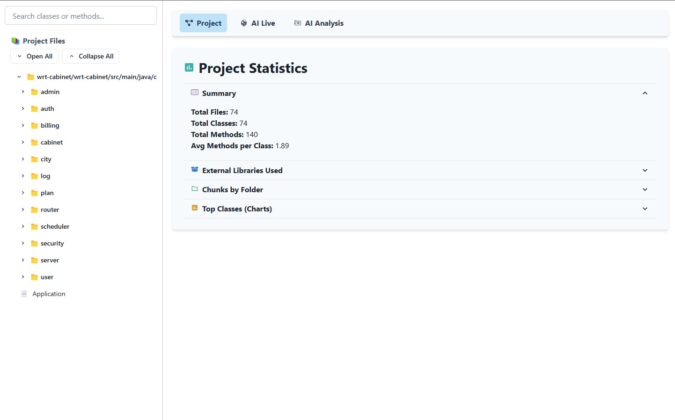Click the Top Classes (Charts) title

coord(237,209)
